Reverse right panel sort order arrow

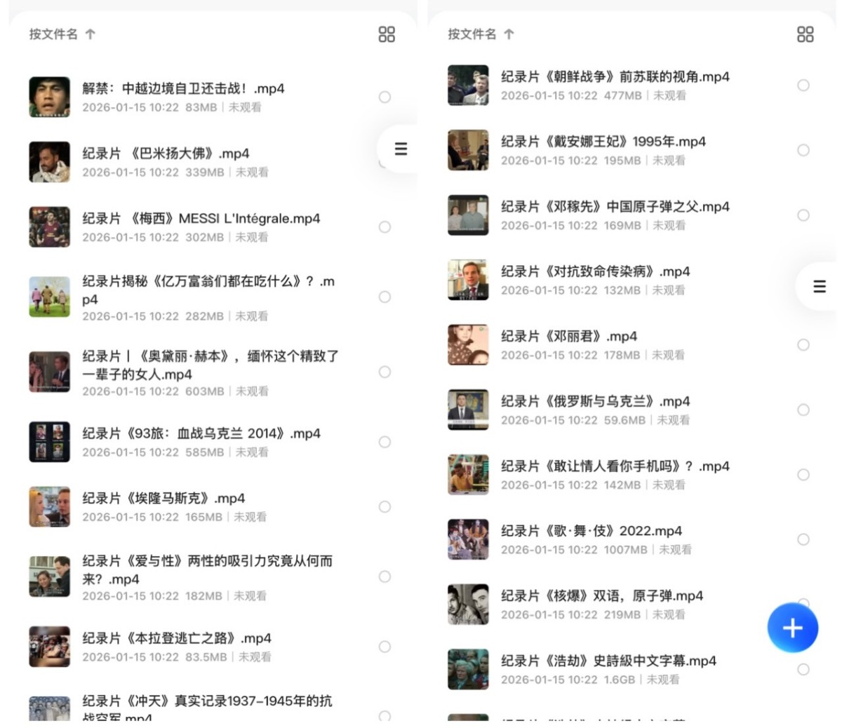tap(509, 34)
